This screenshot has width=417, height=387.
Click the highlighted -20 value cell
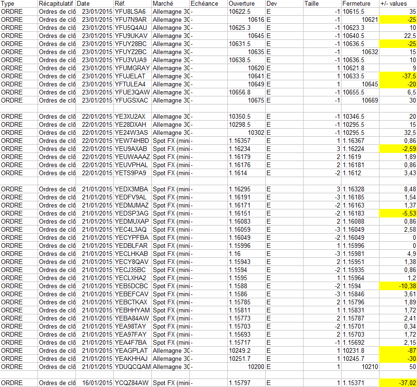[x=398, y=85]
